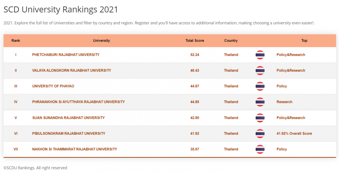Click the Country column header

231,41
